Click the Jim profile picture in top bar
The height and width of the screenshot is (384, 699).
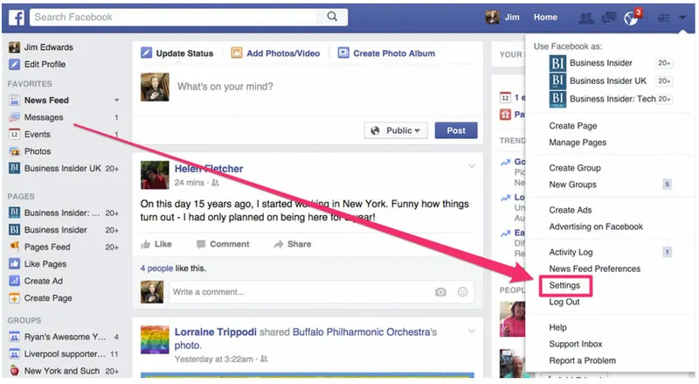point(492,17)
